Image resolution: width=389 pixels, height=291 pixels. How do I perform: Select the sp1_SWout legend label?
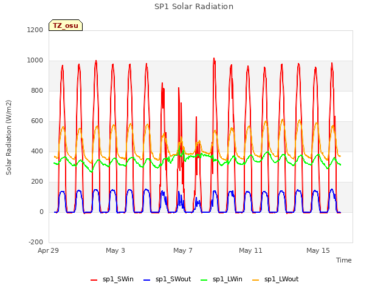[x=173, y=279]
